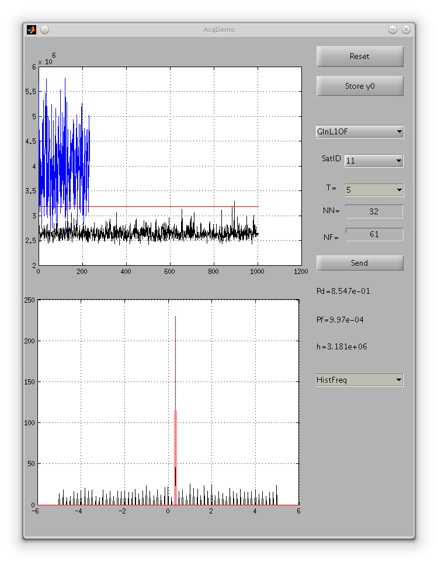Click the Pd=8.547e-01 readout text

343,291
